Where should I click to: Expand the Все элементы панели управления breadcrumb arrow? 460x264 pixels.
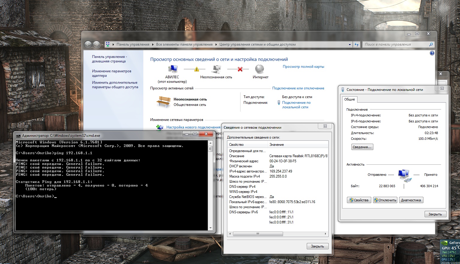tap(216, 44)
